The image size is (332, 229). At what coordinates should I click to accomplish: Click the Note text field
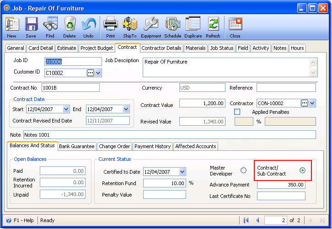pos(169,134)
